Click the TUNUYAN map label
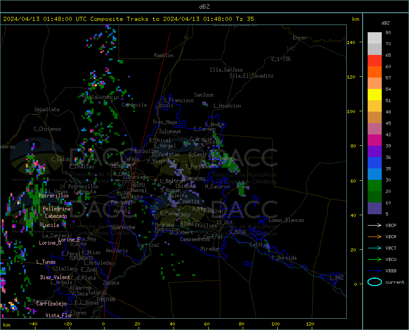Image resolution: width=409 pixels, height=330 pixels. pyautogui.click(x=105, y=300)
